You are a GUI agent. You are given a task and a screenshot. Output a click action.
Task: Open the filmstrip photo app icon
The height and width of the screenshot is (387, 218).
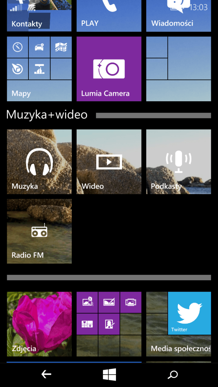point(131,302)
